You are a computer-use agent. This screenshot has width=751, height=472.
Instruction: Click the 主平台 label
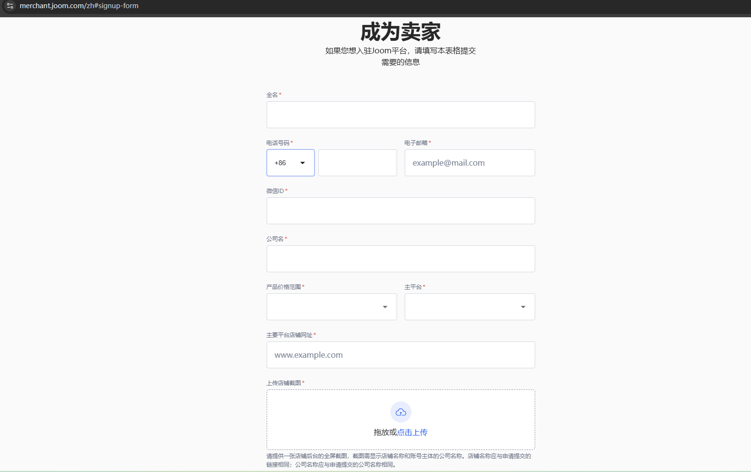click(413, 287)
